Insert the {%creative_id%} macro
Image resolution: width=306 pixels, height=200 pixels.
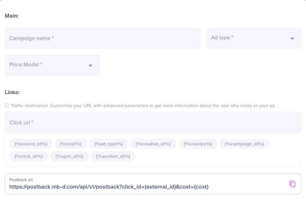pos(154,144)
